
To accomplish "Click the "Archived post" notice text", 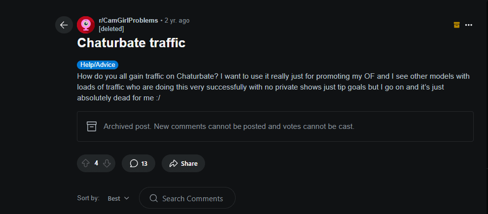I will point(229,126).
